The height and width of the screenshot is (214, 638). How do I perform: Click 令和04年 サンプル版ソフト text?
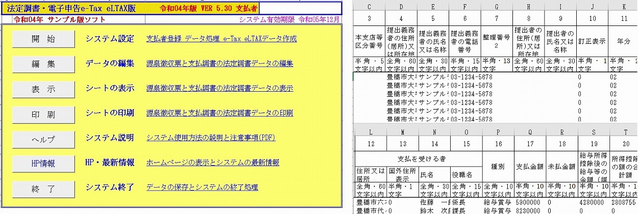coord(60,19)
